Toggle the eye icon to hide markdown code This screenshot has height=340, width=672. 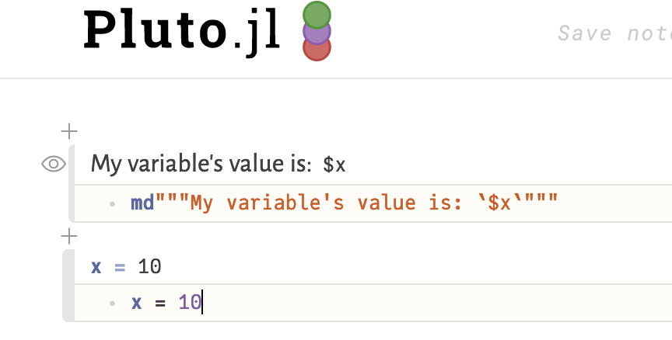(53, 164)
